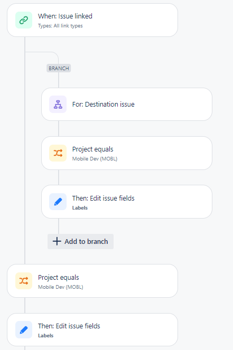The height and width of the screenshot is (350, 233).
Task: Click the blue pencil icon inside the branch
Action: [x=58, y=202]
